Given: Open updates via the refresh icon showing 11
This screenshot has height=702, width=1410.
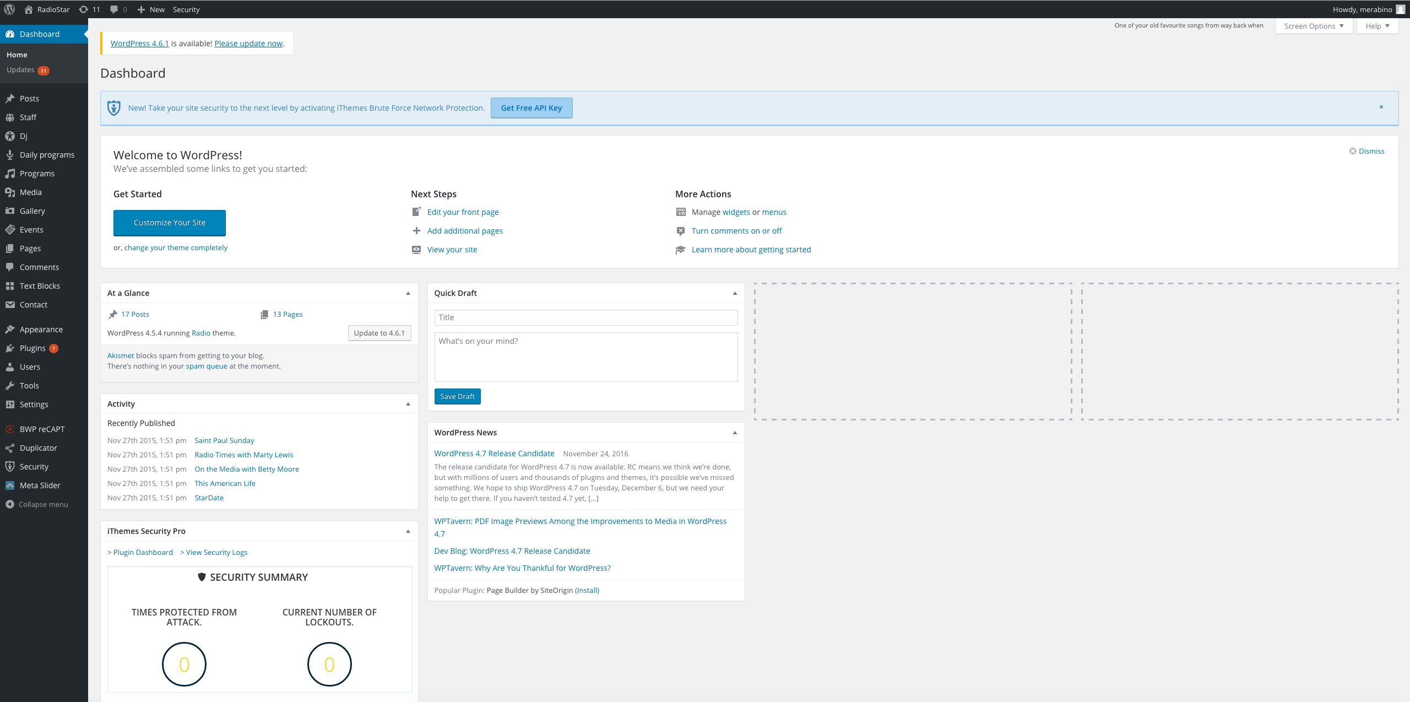Looking at the screenshot, I should [84, 9].
